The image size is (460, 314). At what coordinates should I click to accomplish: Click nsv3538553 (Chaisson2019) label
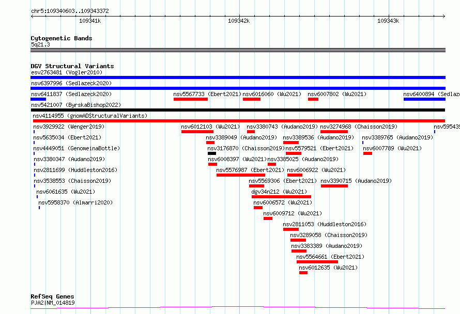pos(72,181)
